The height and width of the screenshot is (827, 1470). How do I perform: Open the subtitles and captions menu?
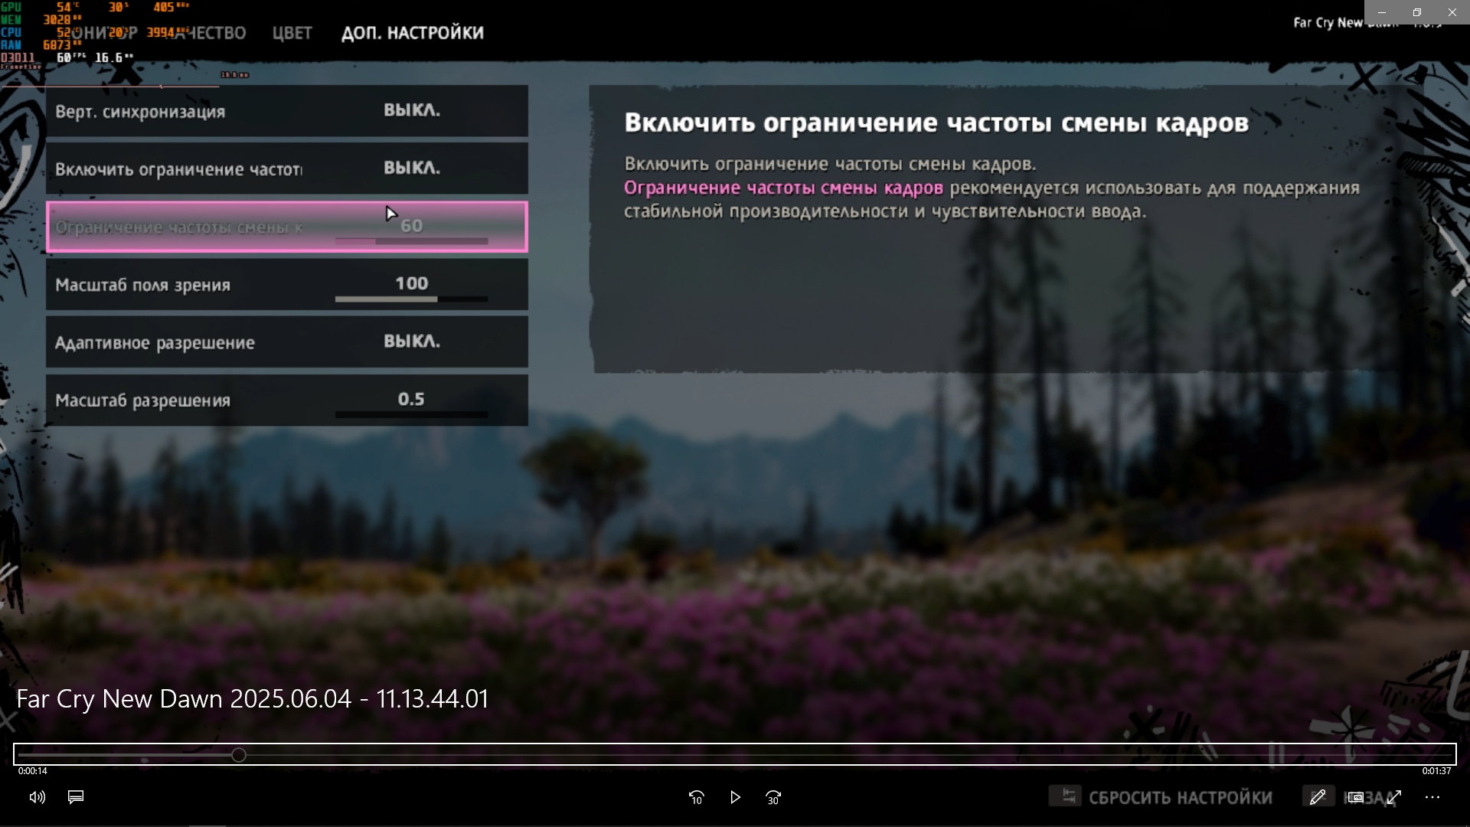[x=76, y=797]
